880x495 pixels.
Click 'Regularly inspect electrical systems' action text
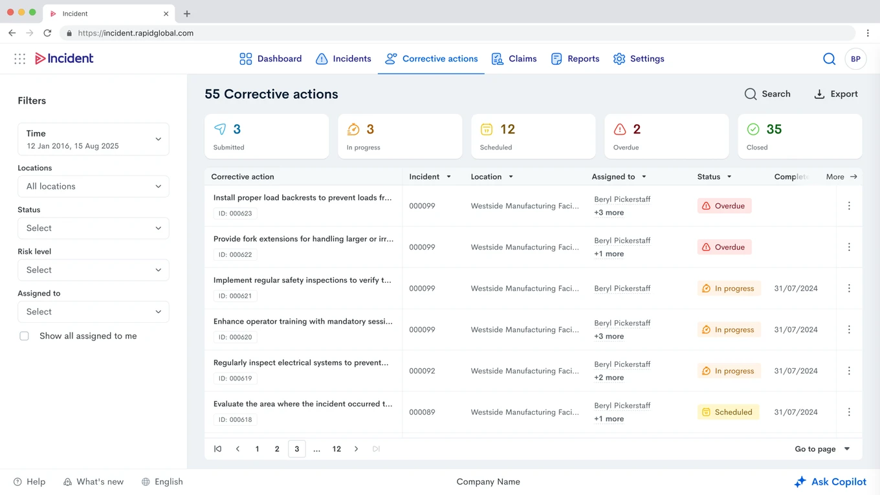coord(301,363)
